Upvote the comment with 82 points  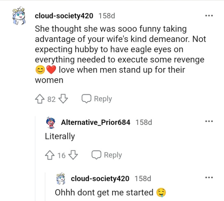[40, 99]
